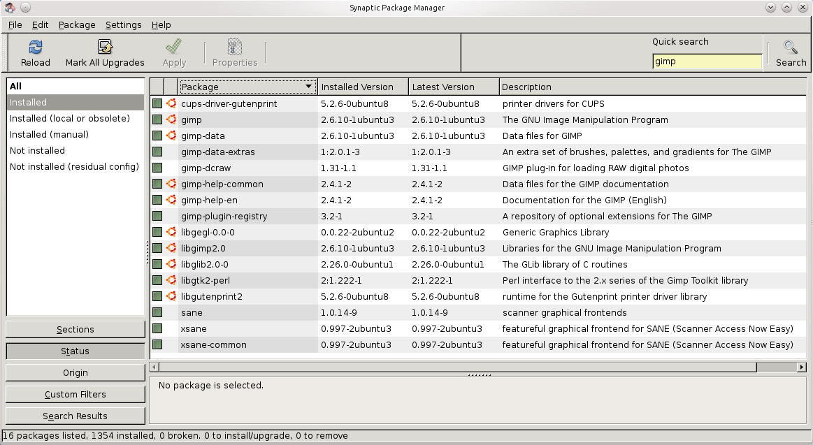Click the Package column sort arrow
813x445 pixels.
[x=308, y=87]
